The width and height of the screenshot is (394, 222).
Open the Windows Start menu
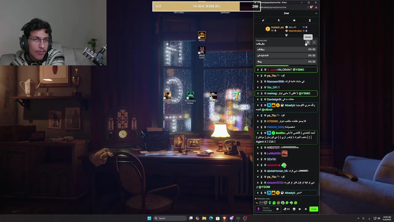(149, 218)
